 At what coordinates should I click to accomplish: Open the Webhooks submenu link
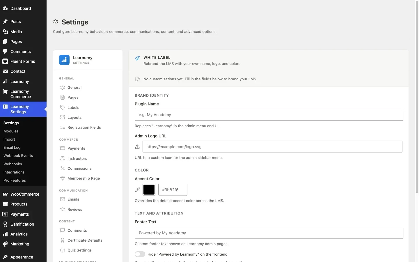[x=13, y=164]
